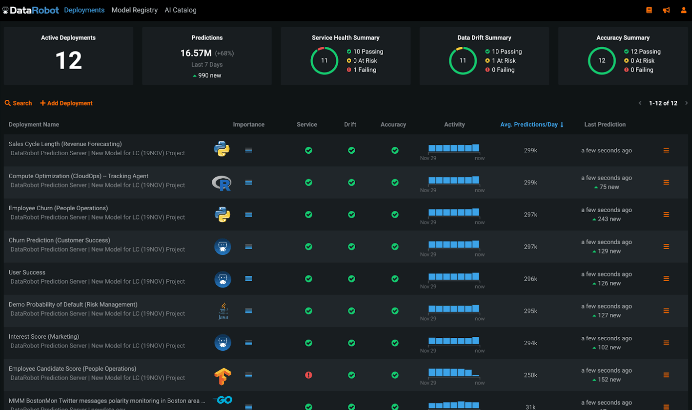
Task: Sort by Last Prediction column
Action: tap(605, 124)
